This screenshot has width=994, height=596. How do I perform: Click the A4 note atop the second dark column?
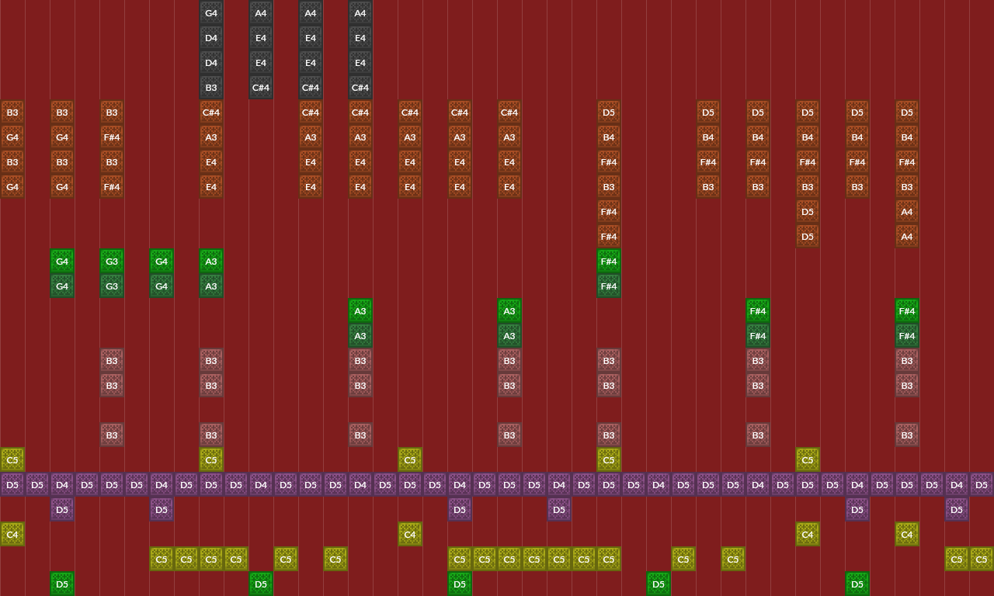click(261, 13)
